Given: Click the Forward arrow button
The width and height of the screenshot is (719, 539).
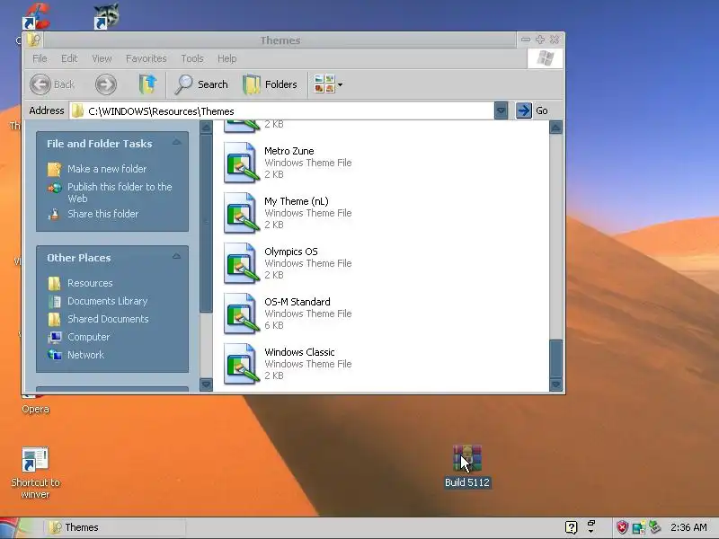Looking at the screenshot, I should point(106,84).
